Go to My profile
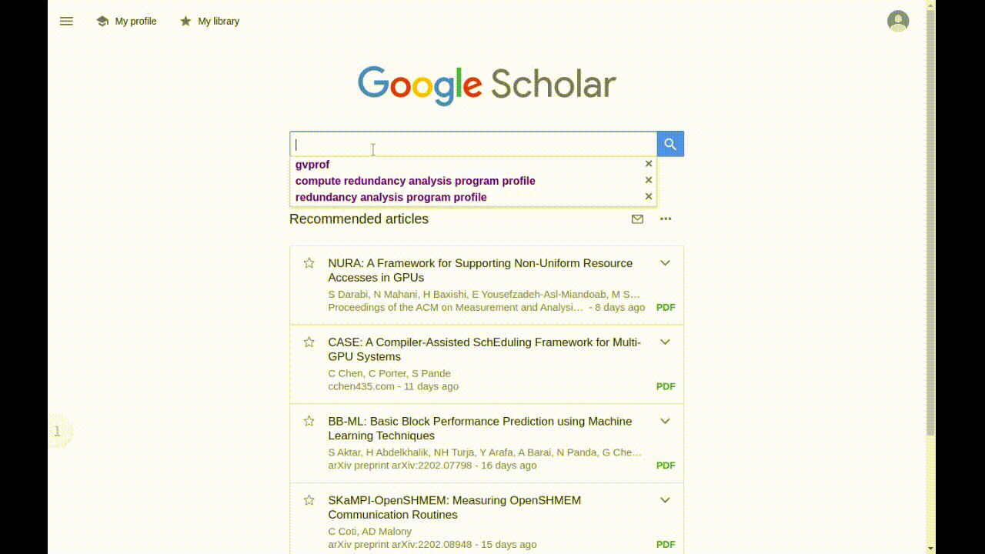This screenshot has width=985, height=554. (x=127, y=22)
